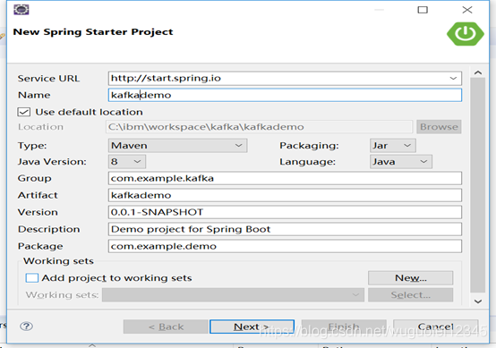Open the Packaging Jar dropdown
496x348 pixels.
click(392, 146)
